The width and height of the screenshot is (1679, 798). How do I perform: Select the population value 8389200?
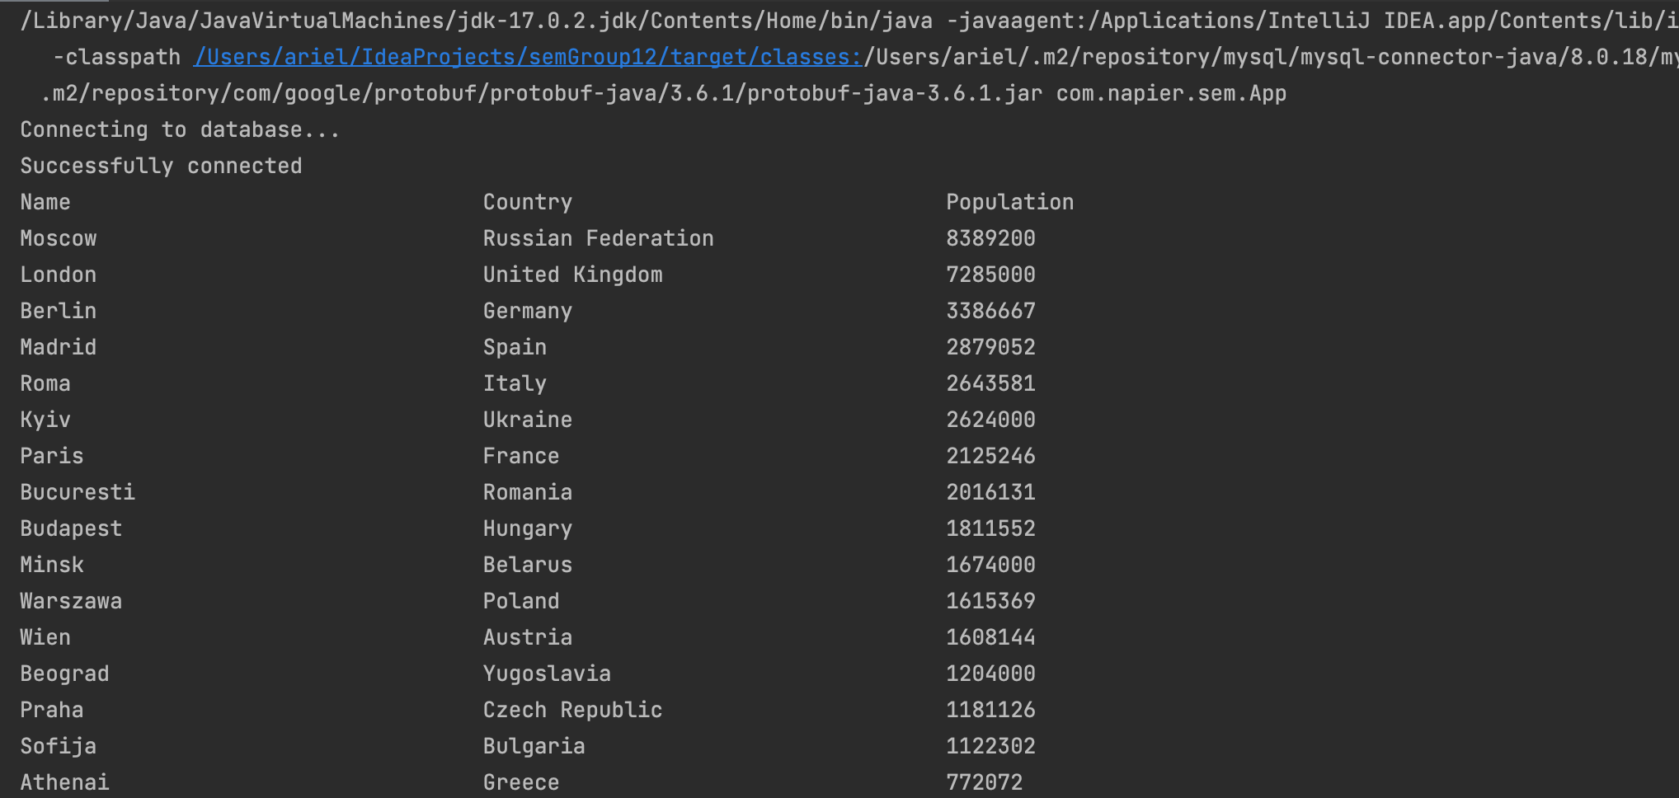(990, 238)
